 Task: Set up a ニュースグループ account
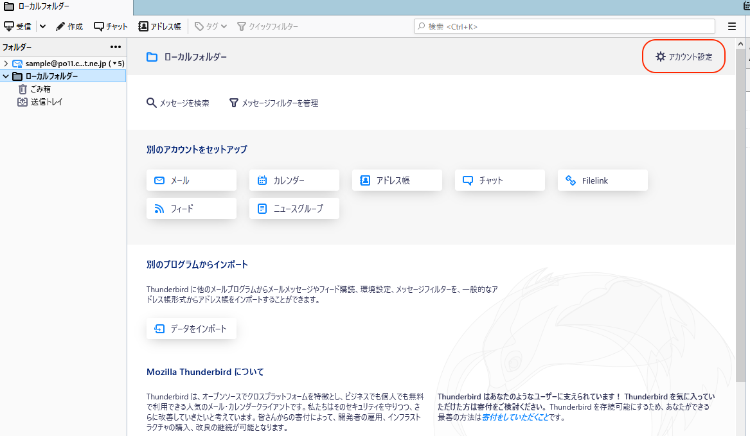[x=294, y=209]
